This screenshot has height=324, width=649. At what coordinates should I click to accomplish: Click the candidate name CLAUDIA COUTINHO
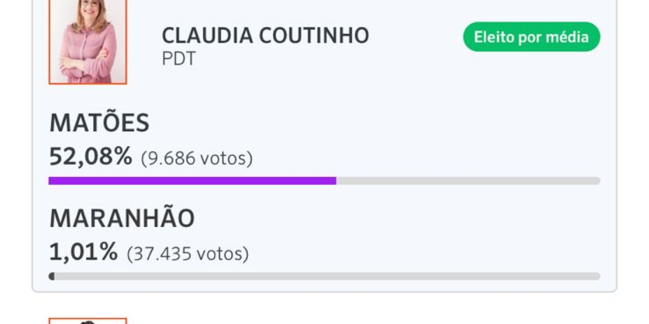(x=265, y=36)
